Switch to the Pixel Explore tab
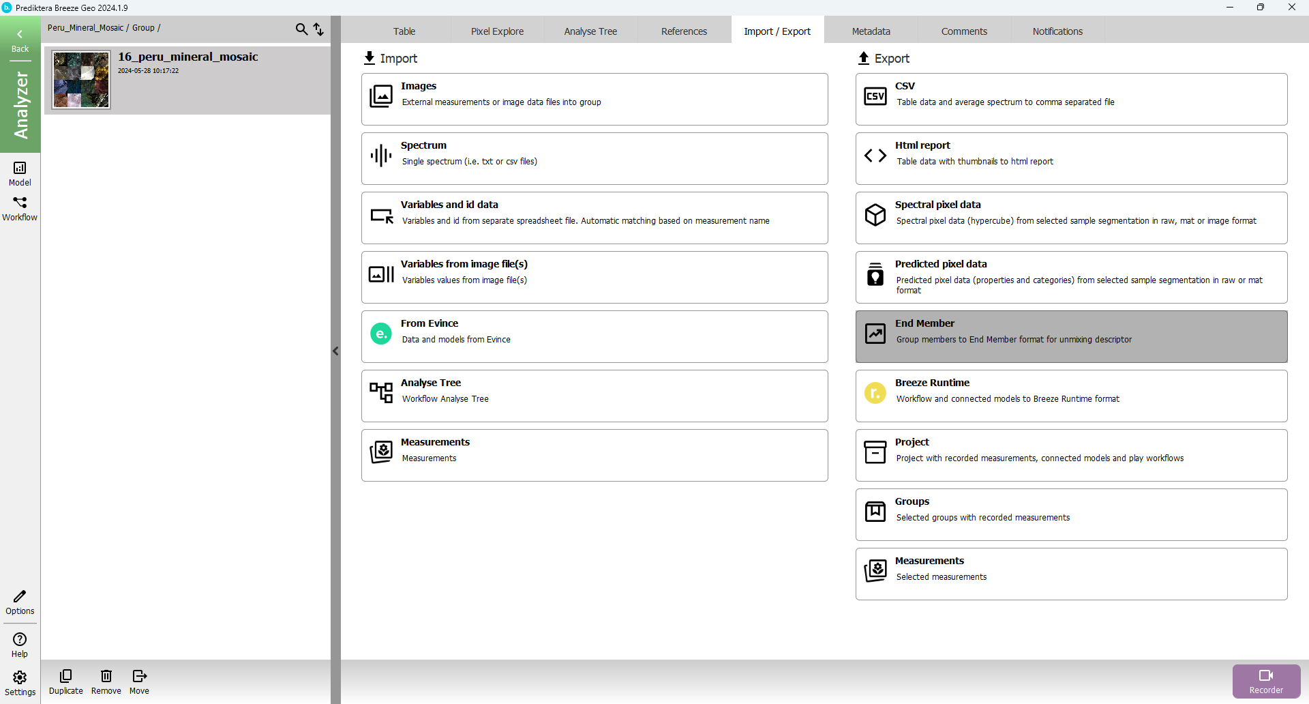 (497, 31)
